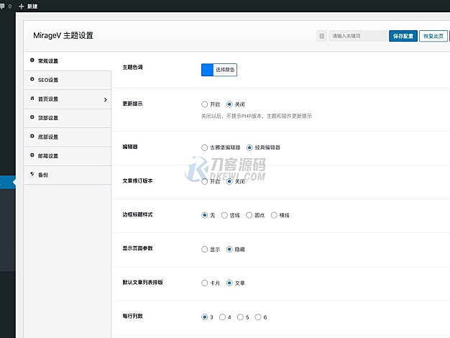Viewport: 450px width, 338px height.
Task: Switch to 顶部设置 tab
Action: 68,118
